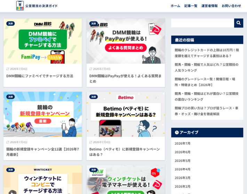Open the DMM競輪はPayPayが使える thumbnail
The height and width of the screenshot is (194, 247).
point(126,41)
